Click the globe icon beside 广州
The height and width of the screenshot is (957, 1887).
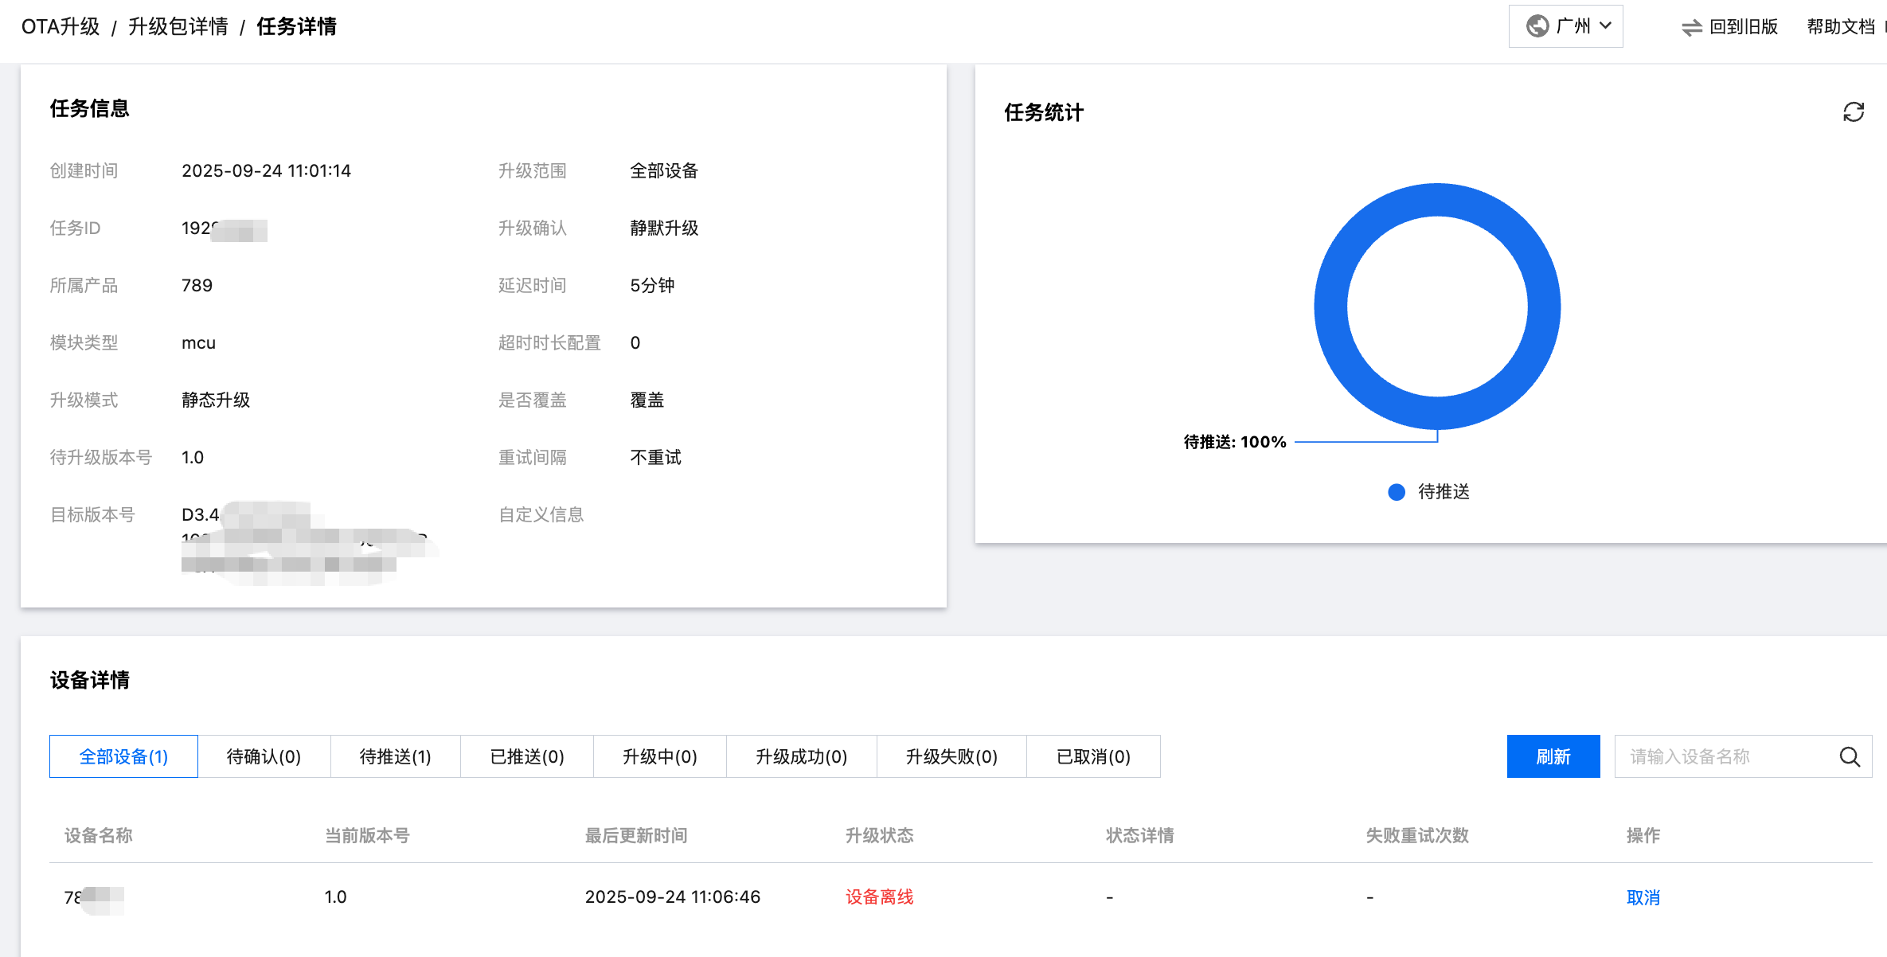pyautogui.click(x=1537, y=26)
